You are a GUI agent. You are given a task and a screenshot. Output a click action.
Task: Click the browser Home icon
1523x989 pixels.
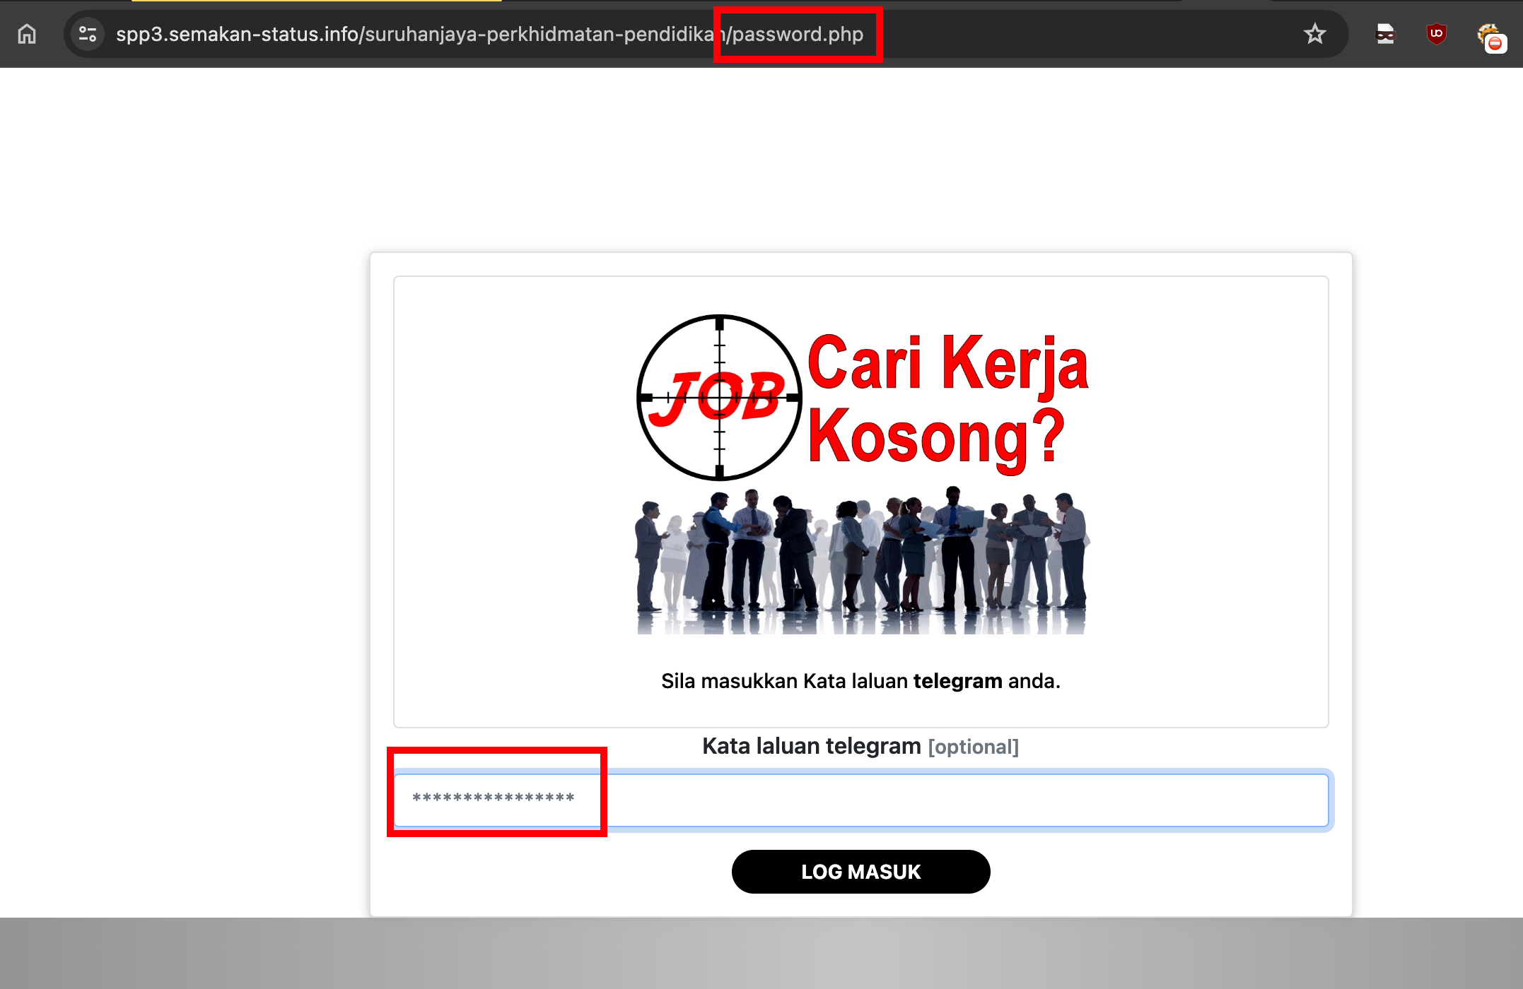tap(27, 34)
